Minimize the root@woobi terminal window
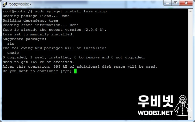 (x=167, y=3)
